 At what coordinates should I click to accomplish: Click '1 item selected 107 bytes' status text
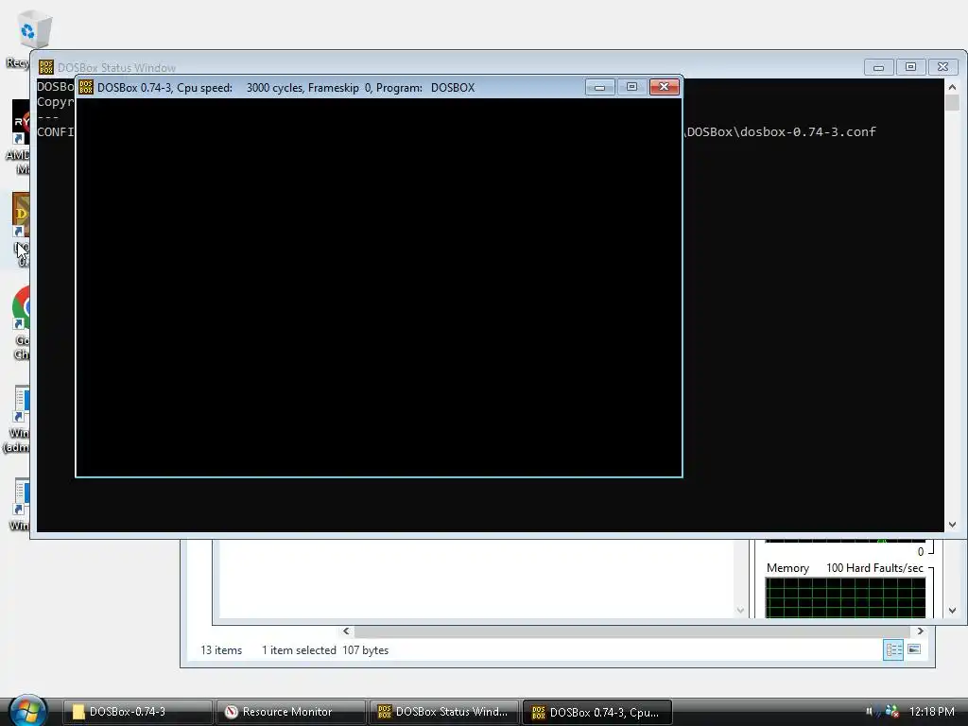(325, 650)
